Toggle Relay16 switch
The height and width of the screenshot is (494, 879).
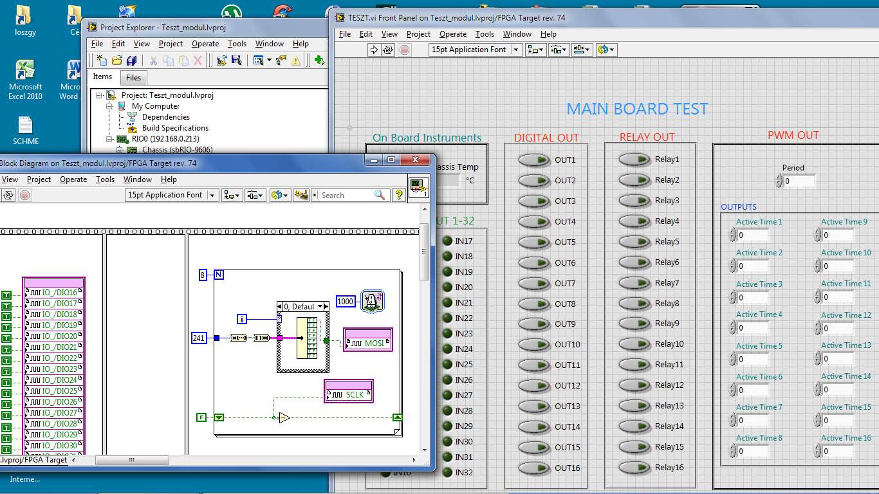point(634,467)
